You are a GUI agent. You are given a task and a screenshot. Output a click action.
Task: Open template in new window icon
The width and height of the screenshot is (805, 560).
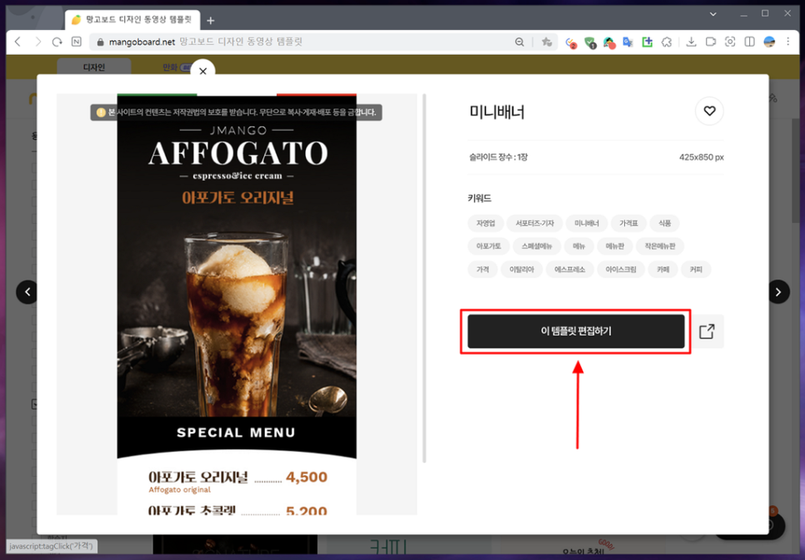pyautogui.click(x=707, y=331)
